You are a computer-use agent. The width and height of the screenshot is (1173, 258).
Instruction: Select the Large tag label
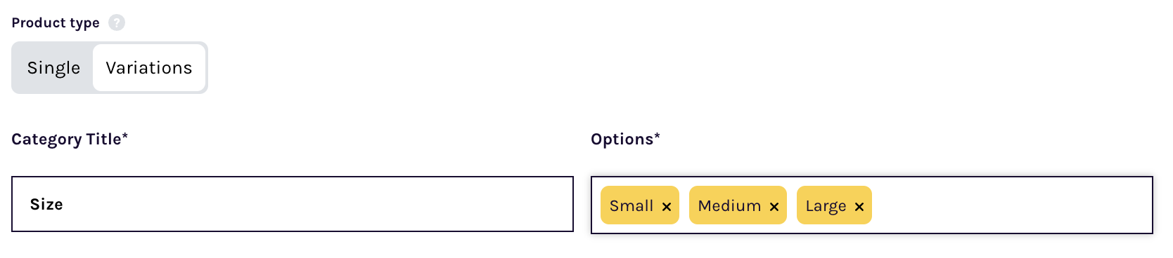click(x=826, y=207)
